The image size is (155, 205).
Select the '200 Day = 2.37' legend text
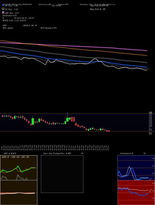click(x=12, y=13)
